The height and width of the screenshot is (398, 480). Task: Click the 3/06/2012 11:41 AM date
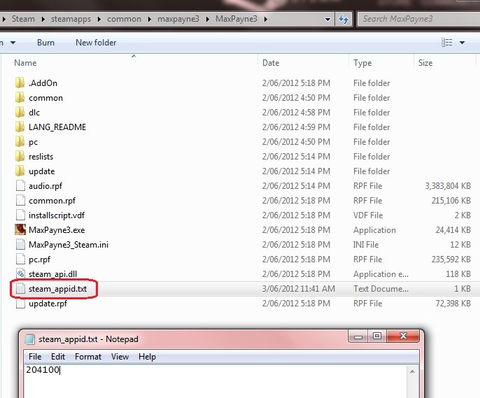point(299,289)
